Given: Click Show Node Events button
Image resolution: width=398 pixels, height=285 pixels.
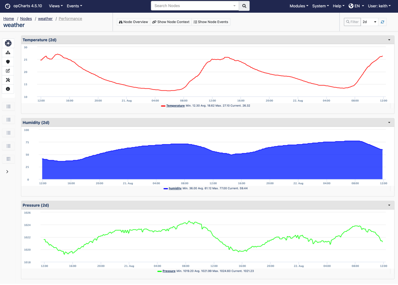Looking at the screenshot, I should [x=211, y=22].
